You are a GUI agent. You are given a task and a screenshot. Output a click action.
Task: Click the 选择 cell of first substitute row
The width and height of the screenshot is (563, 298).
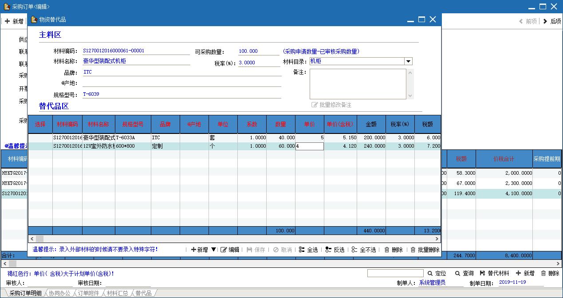[40, 138]
